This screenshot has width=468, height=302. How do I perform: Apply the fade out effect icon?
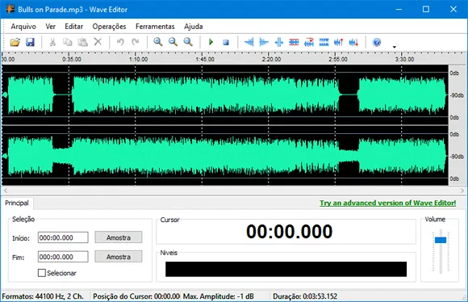[x=264, y=42]
